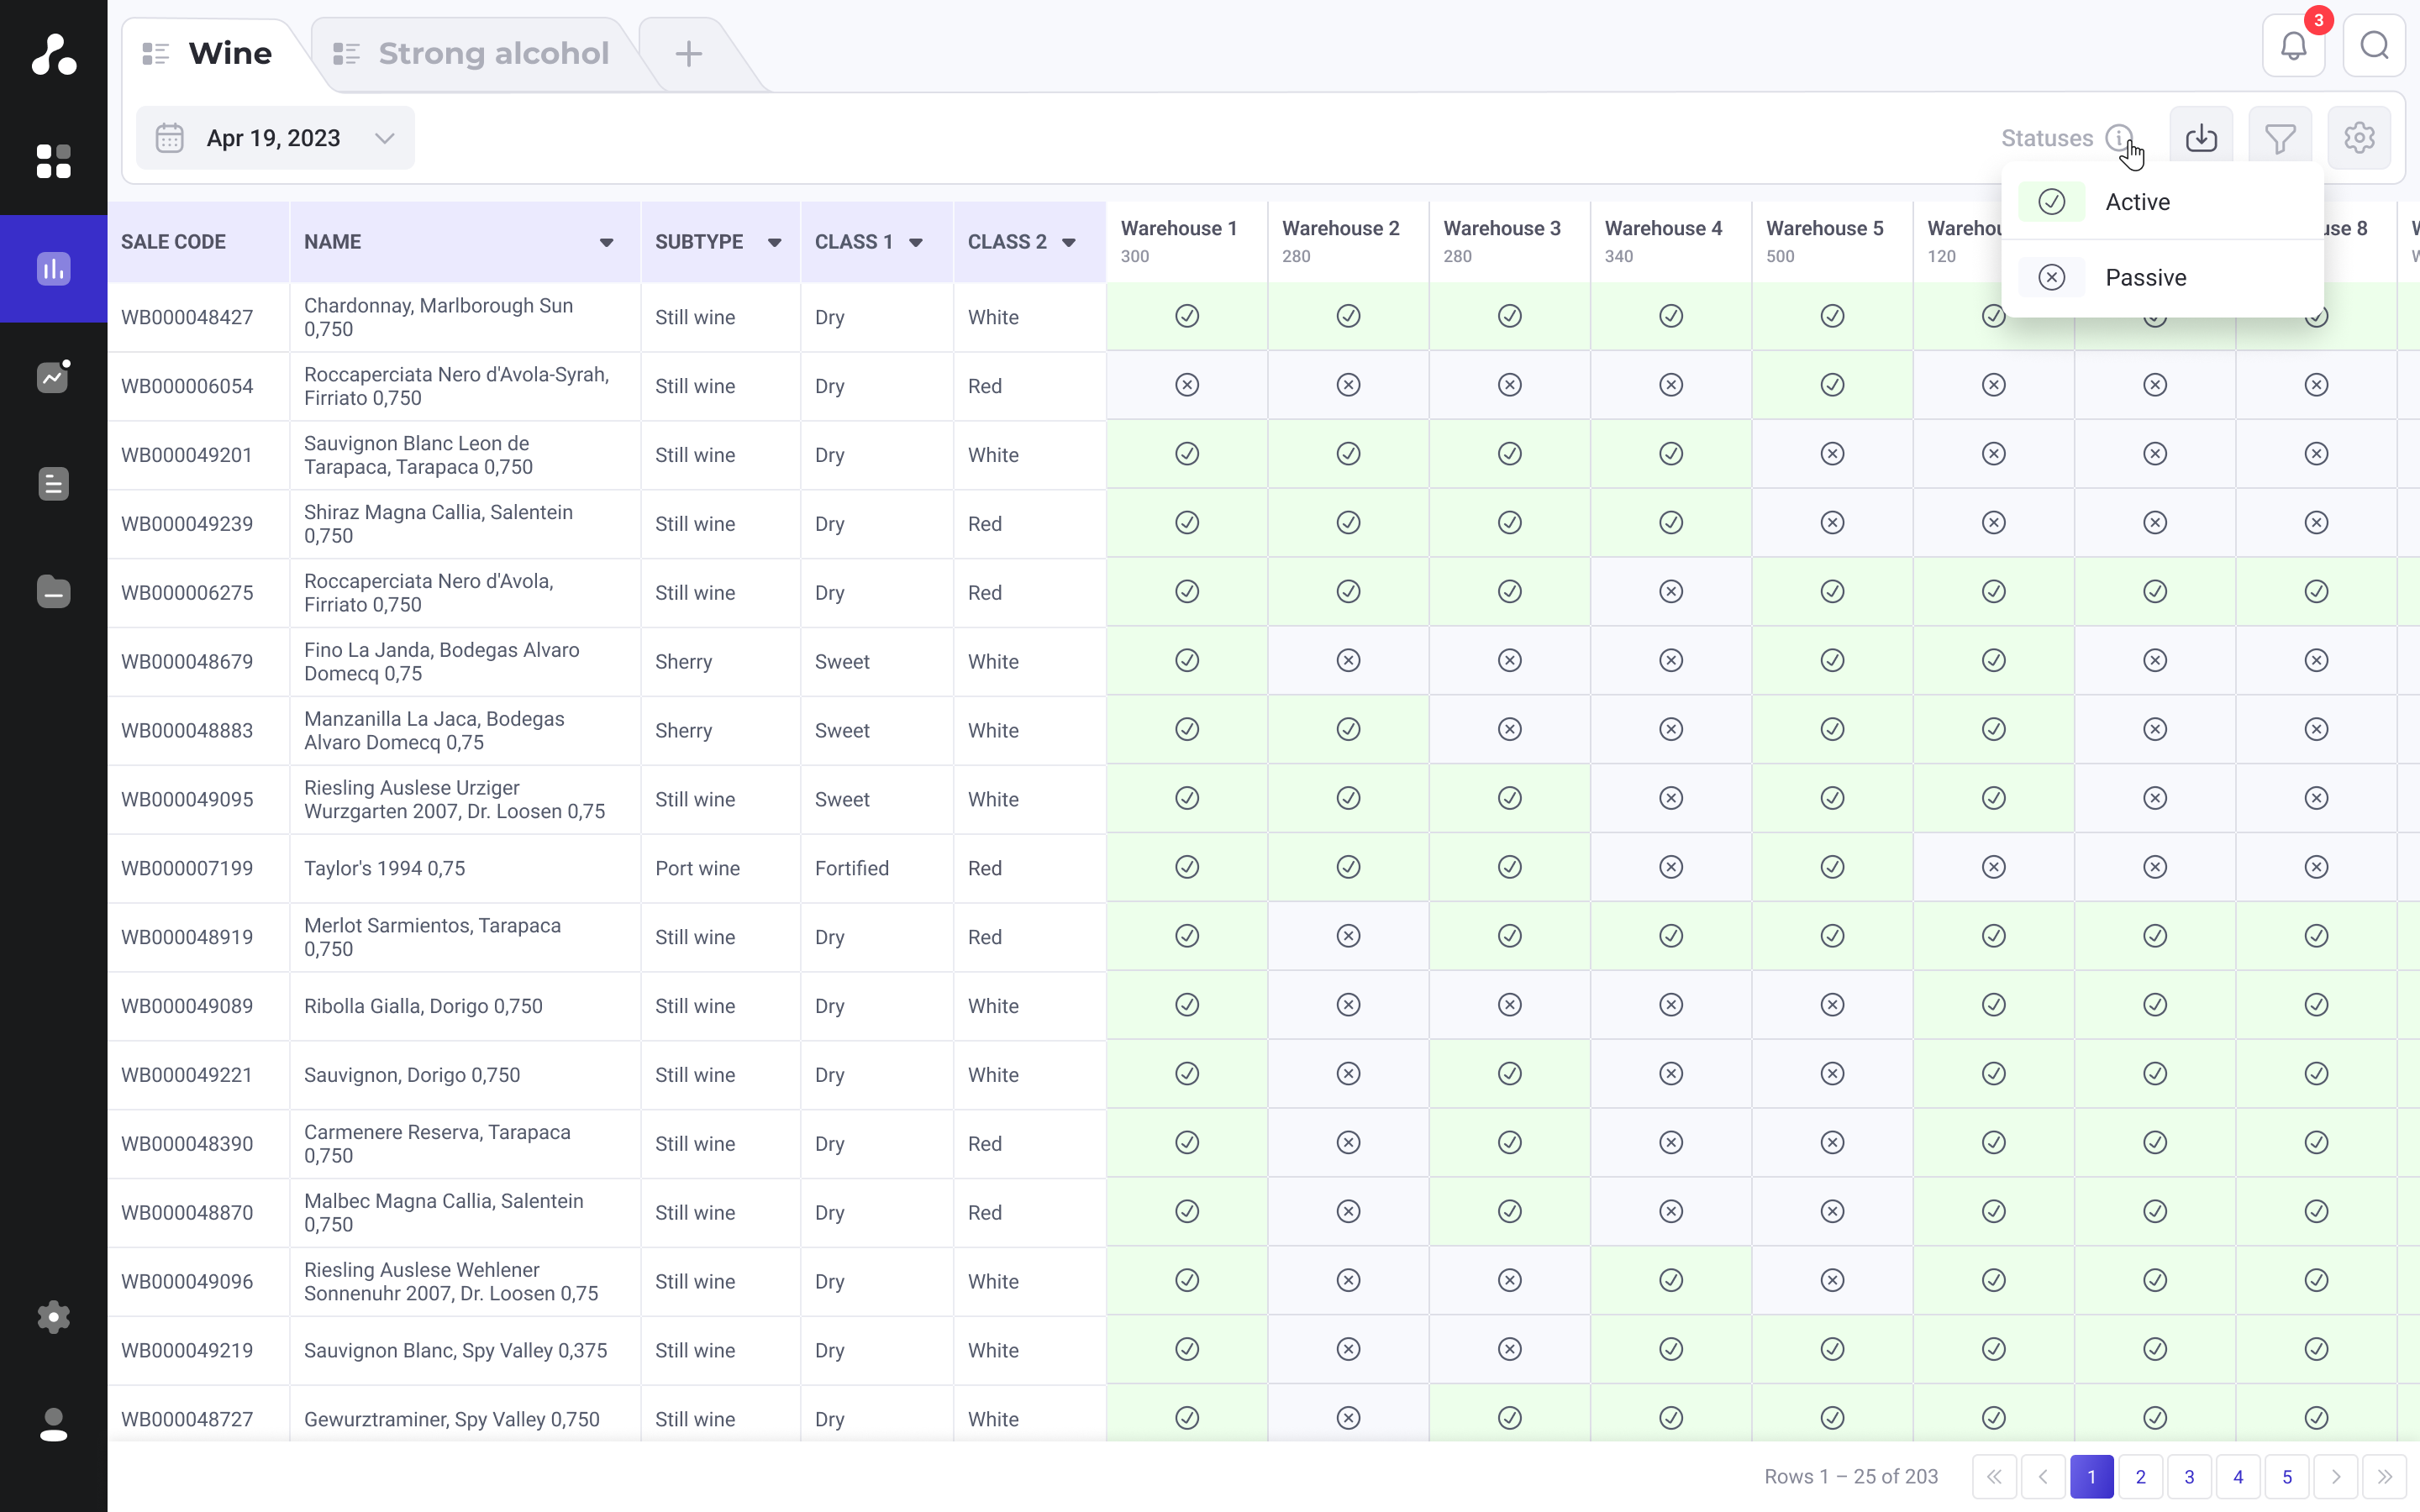Viewport: 2420px width, 1512px height.
Task: Switch to the Strong alcohol tab
Action: [493, 52]
